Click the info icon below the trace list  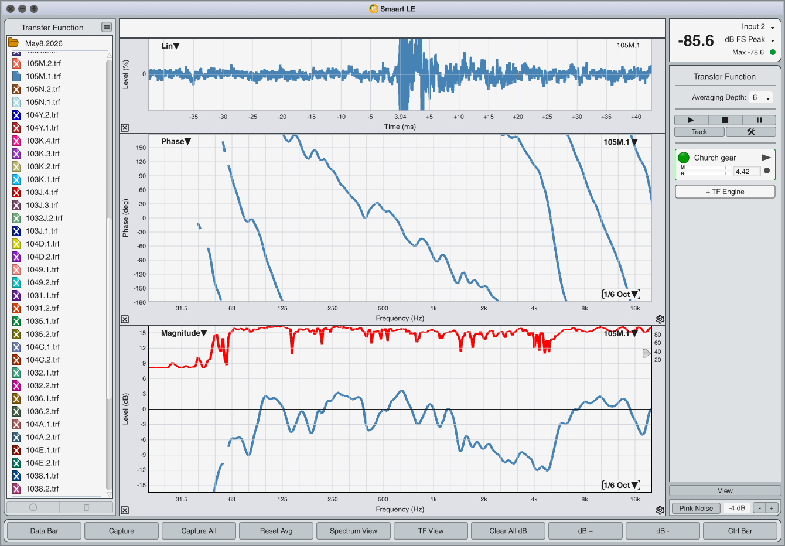33,507
